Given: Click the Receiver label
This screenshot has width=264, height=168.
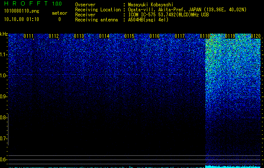Looking at the screenshot, I should click(x=85, y=15).
